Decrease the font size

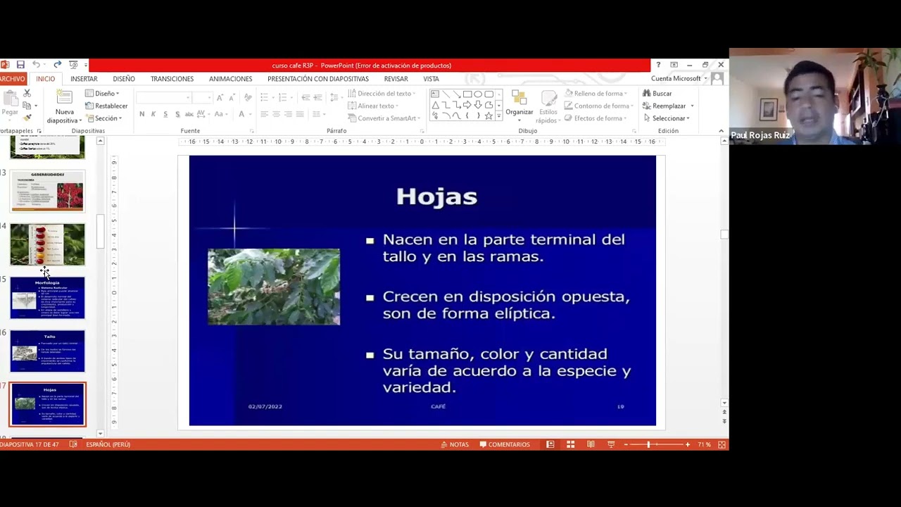(x=231, y=98)
